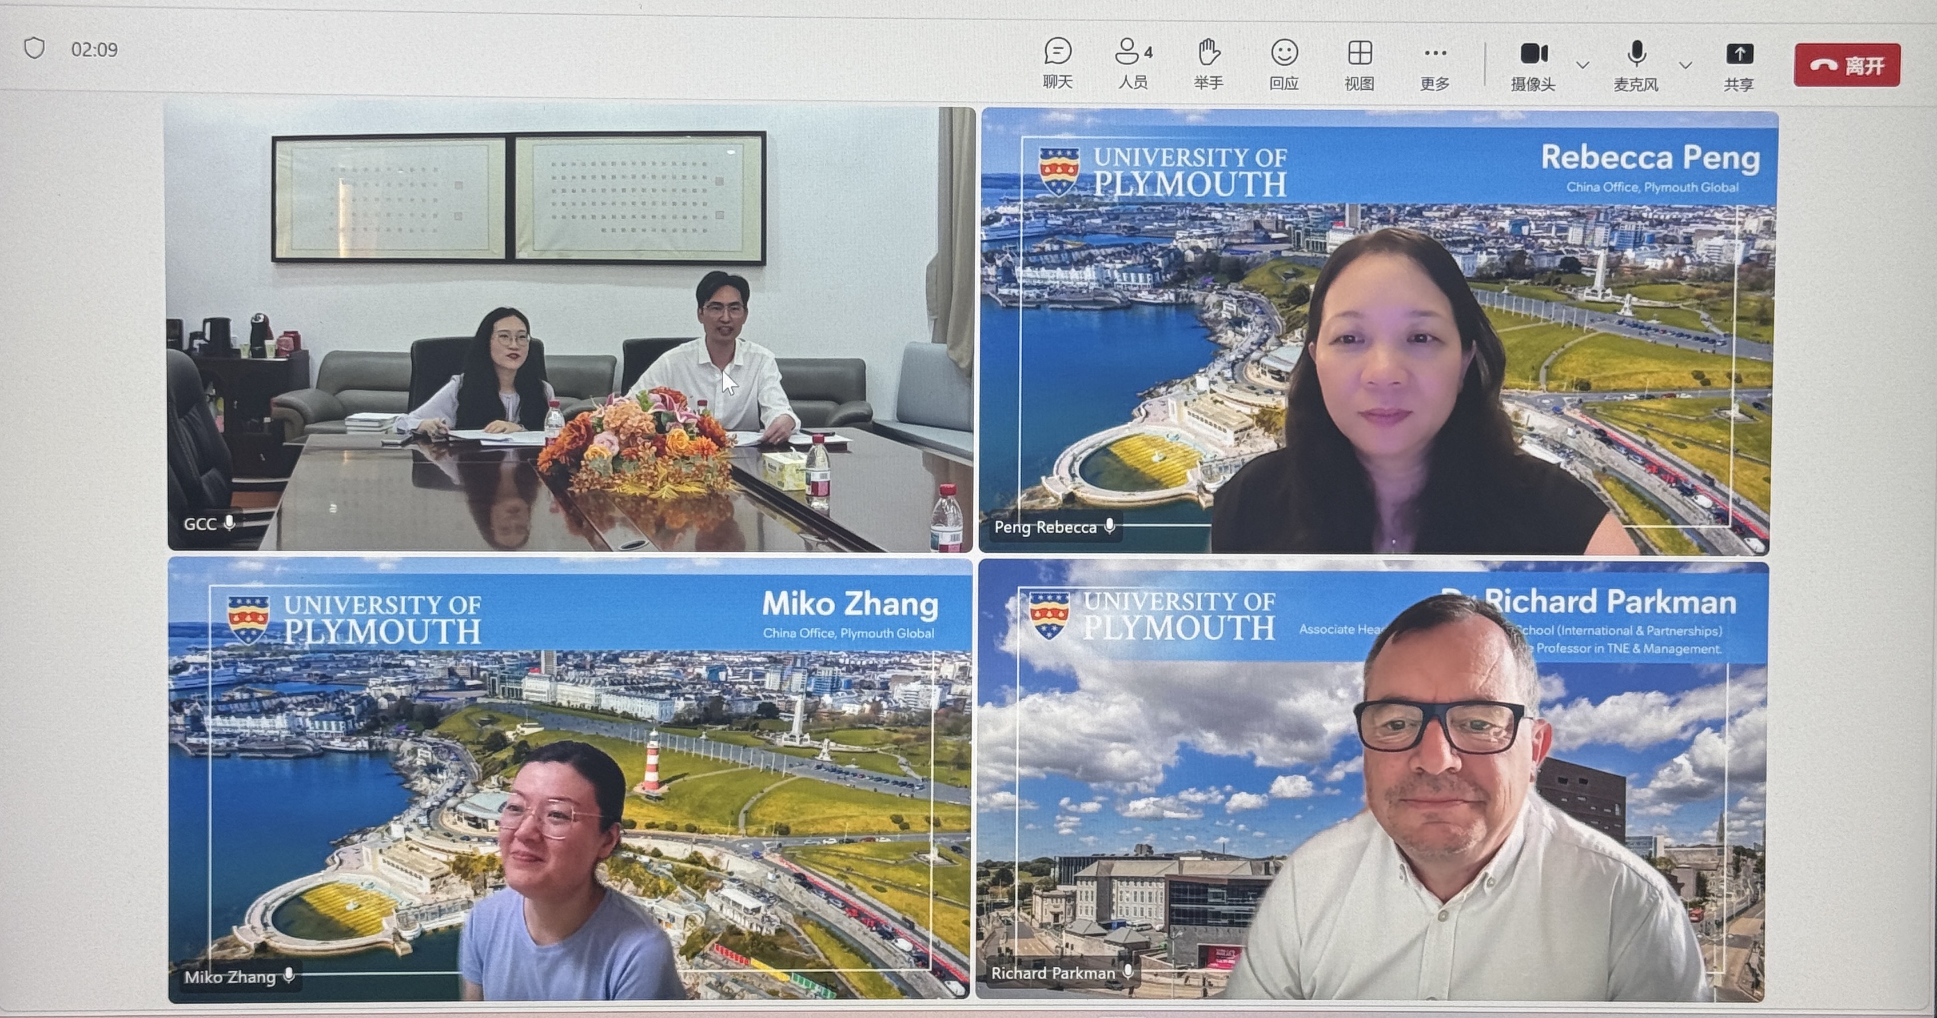Screen dimensions: 1937x1018
Task: Leave the meeting with 离开 button
Action: (1847, 65)
